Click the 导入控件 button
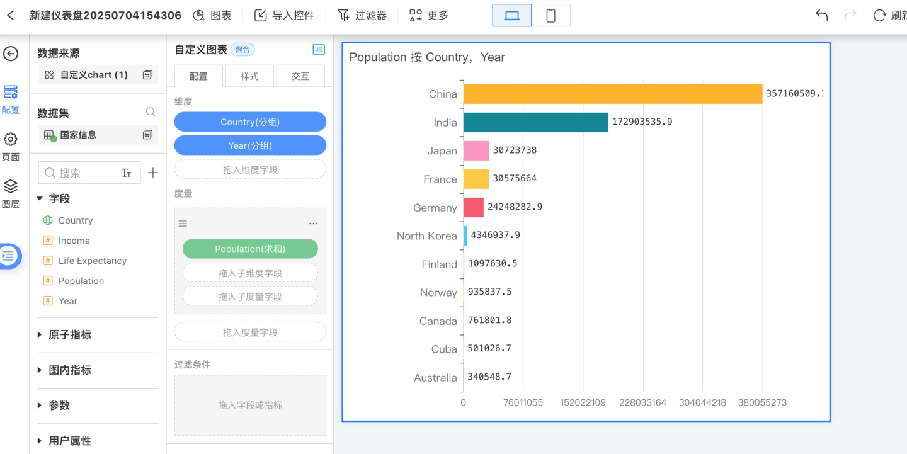The width and height of the screenshot is (907, 454). click(284, 15)
